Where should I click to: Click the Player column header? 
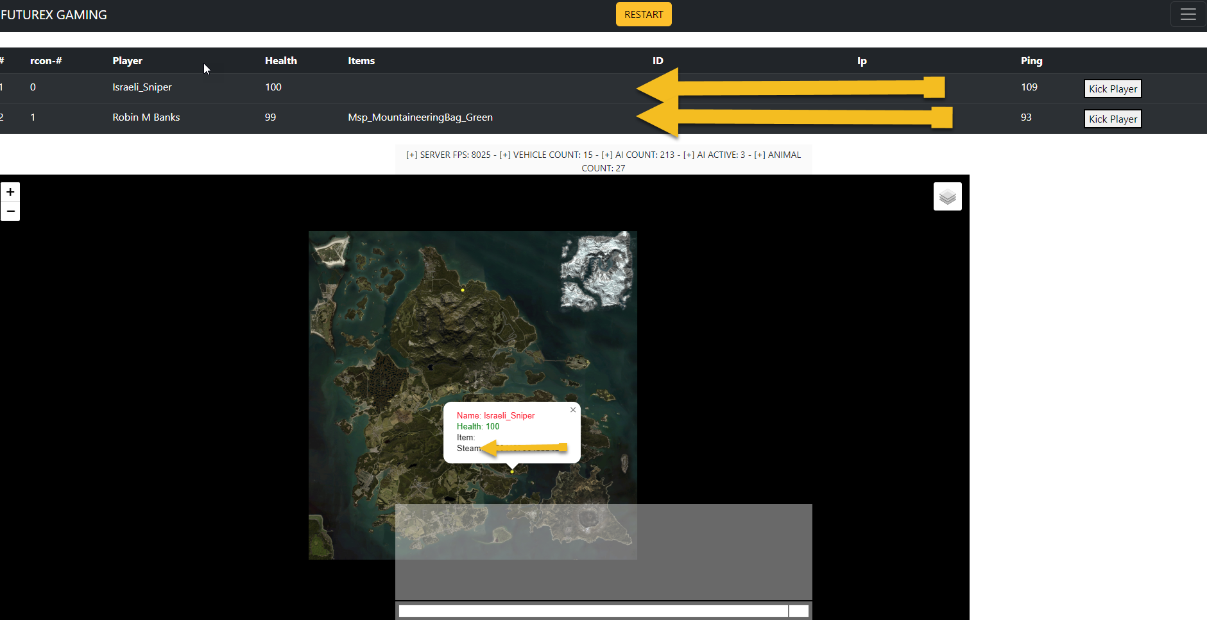(x=127, y=61)
